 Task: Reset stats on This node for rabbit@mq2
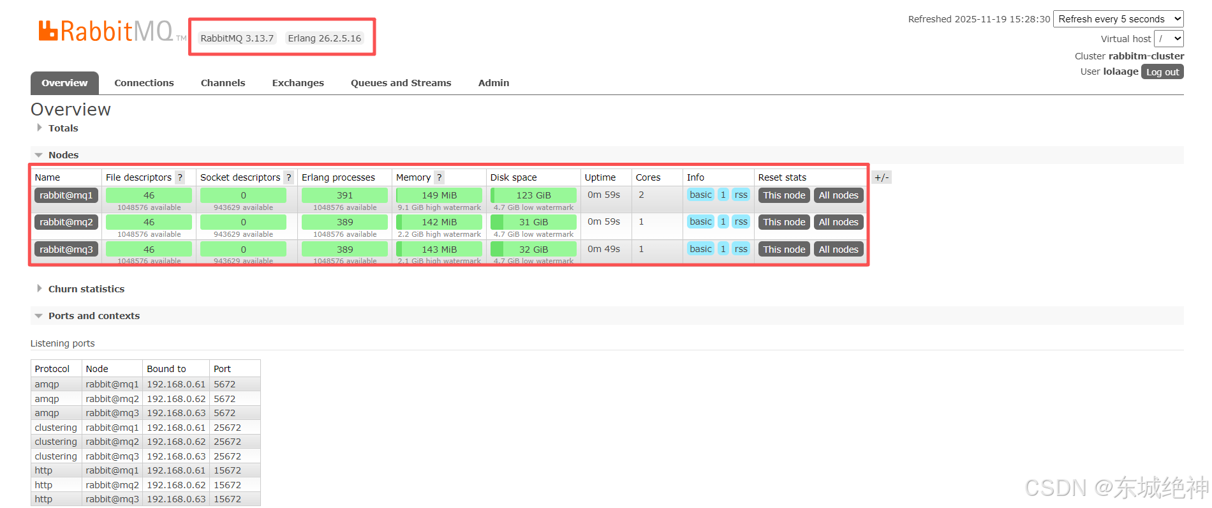tap(784, 222)
